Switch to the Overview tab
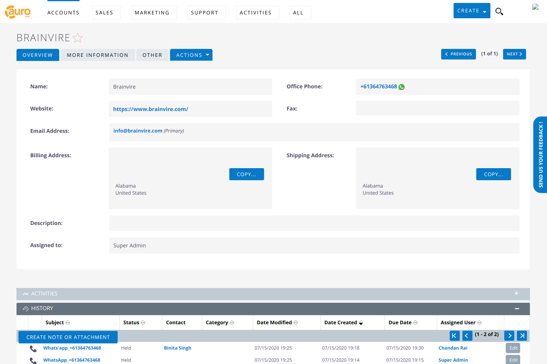 [38, 55]
